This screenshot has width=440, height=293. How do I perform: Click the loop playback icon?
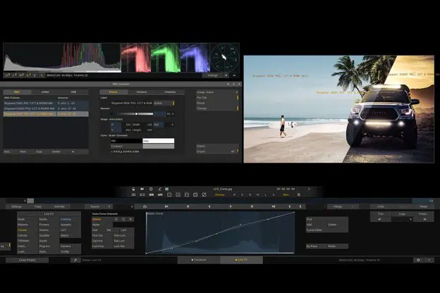coord(145,206)
